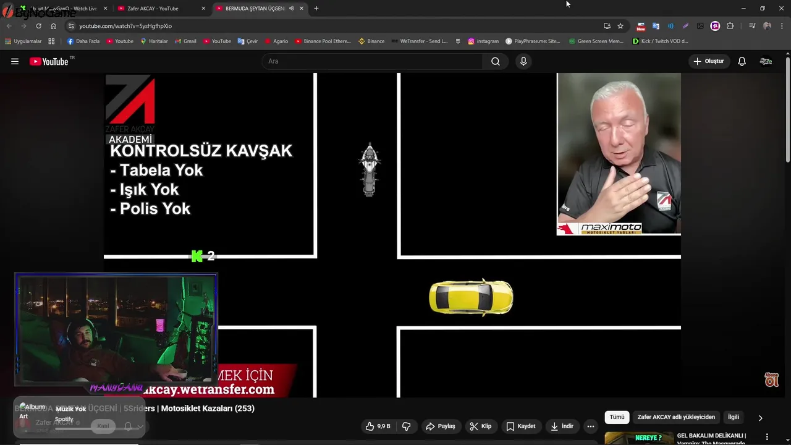Bookmark this page with the star
Screen dimensions: 791x445
[620, 26]
